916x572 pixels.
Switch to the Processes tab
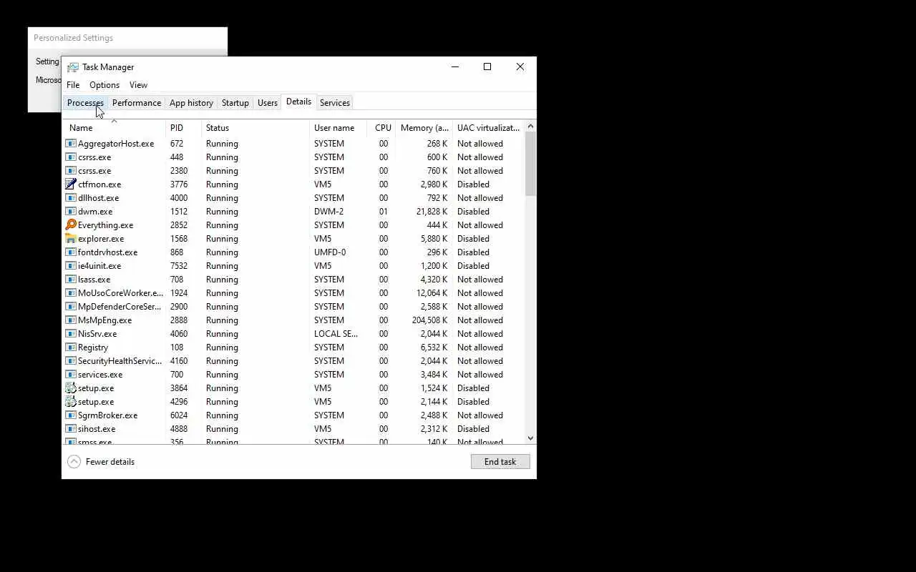85,103
